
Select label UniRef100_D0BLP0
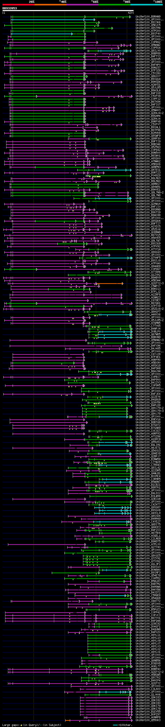(x=148, y=332)
